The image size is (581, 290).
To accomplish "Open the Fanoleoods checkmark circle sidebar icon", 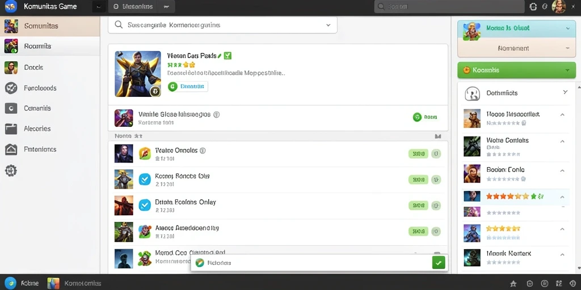I will [x=11, y=88].
